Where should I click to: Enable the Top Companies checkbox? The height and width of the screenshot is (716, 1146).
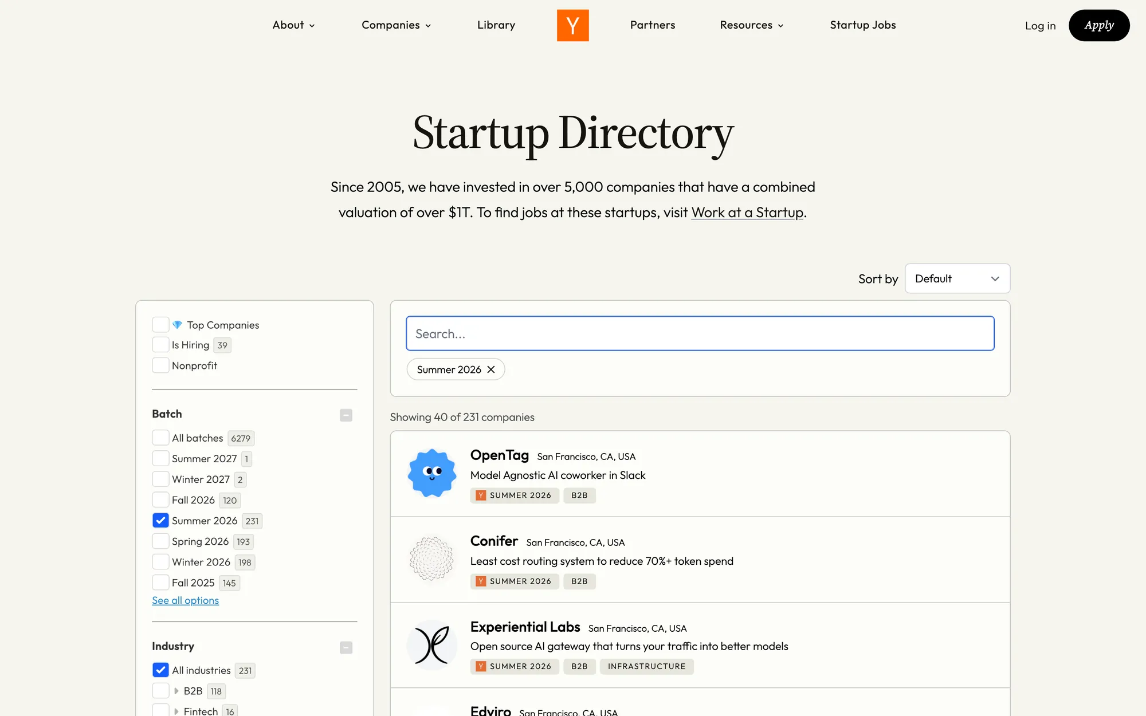pos(160,325)
